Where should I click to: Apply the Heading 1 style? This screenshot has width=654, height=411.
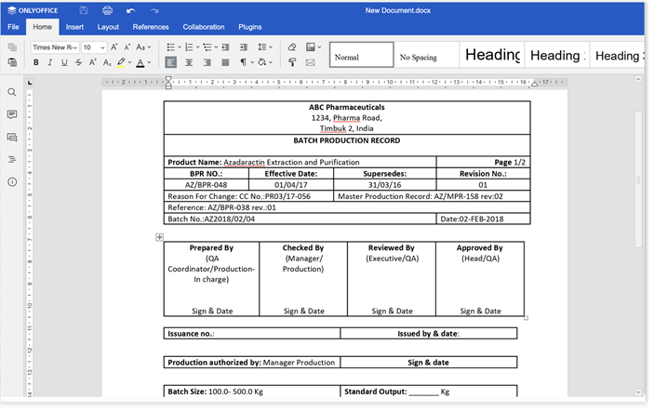click(x=492, y=55)
